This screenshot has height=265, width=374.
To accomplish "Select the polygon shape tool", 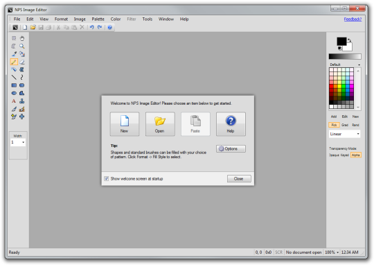I will pyautogui.click(x=22, y=93).
